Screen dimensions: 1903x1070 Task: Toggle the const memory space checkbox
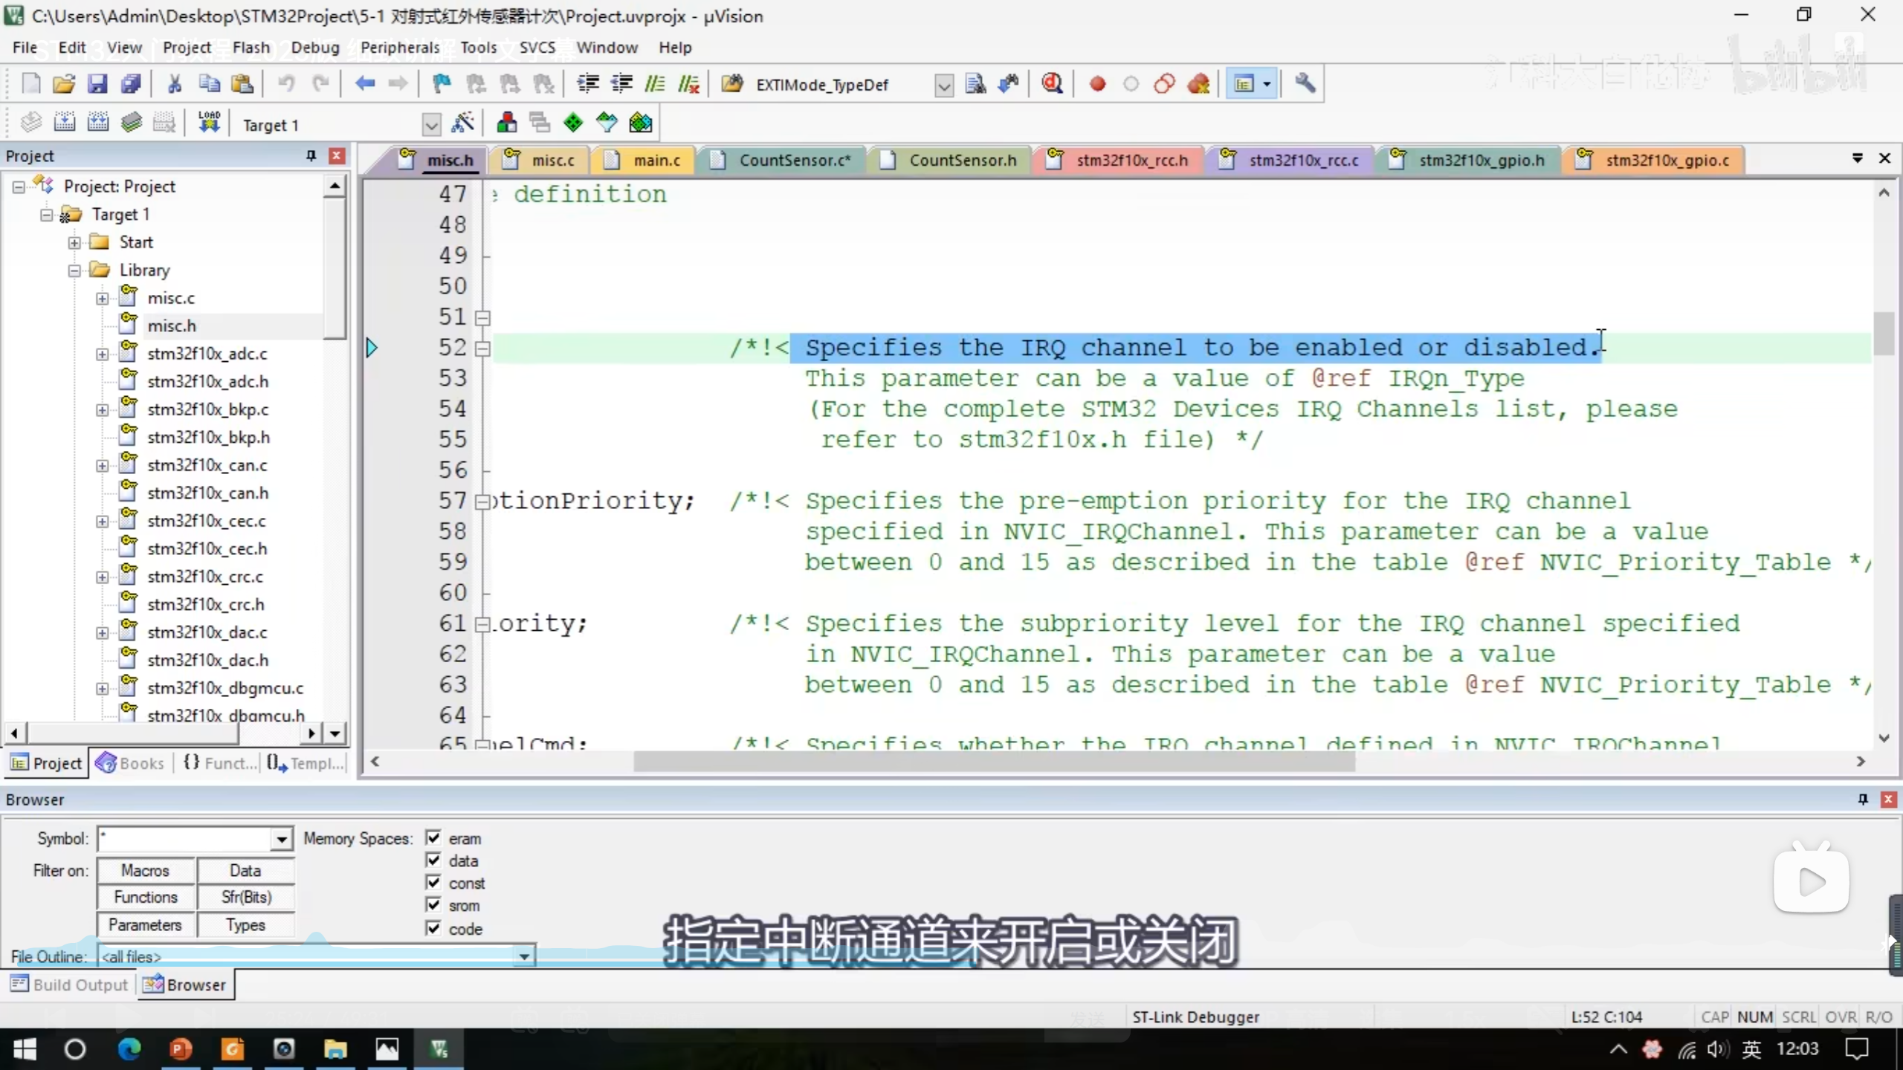[x=433, y=883]
